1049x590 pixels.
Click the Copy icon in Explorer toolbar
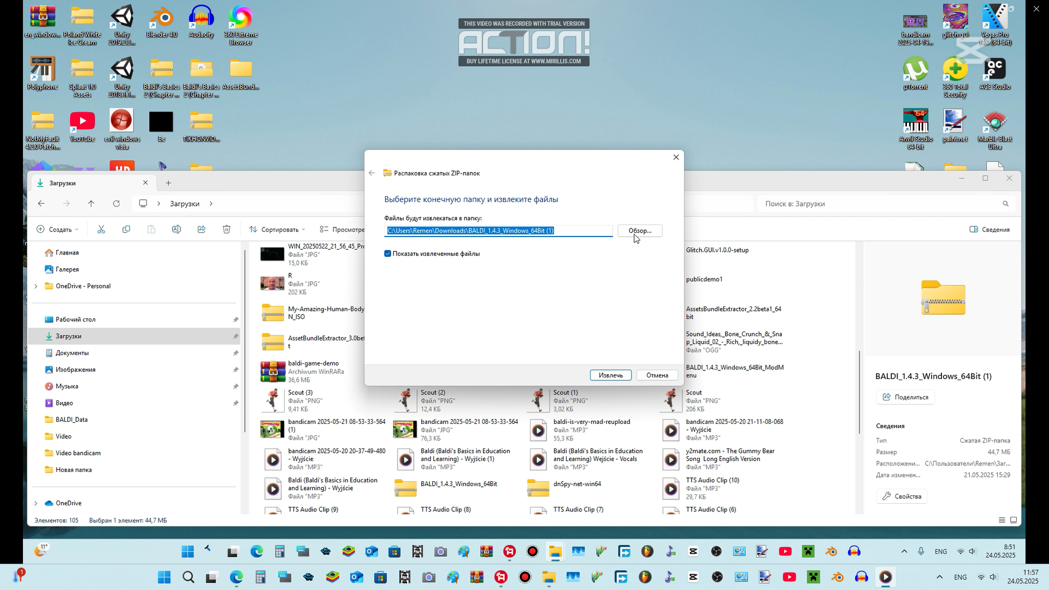126,229
